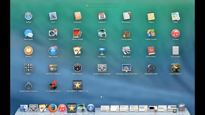Open iTunes in the Dock

[62, 108]
